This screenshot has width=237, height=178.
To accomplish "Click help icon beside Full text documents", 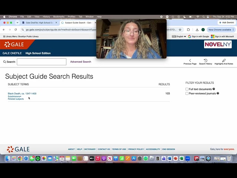I will 214,89.
